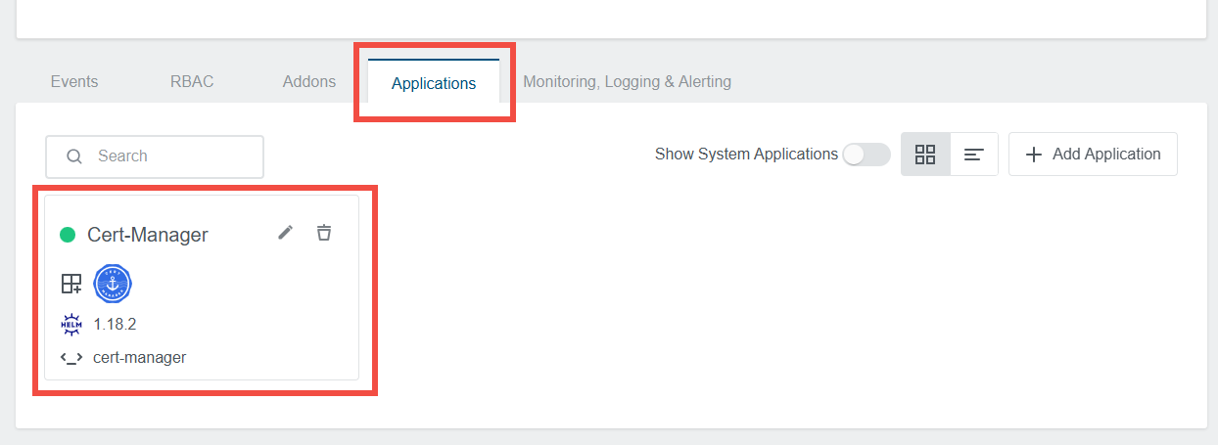Select the Applications tab

[434, 82]
